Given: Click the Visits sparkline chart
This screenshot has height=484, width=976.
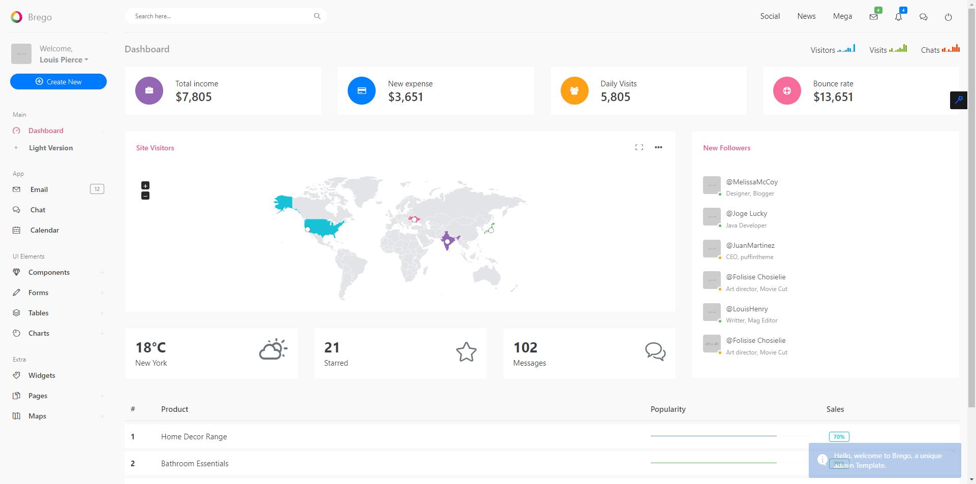Looking at the screenshot, I should 898,48.
